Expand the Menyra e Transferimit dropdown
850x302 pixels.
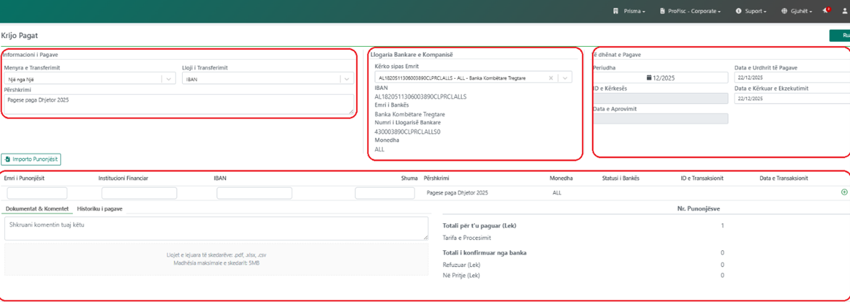(169, 79)
